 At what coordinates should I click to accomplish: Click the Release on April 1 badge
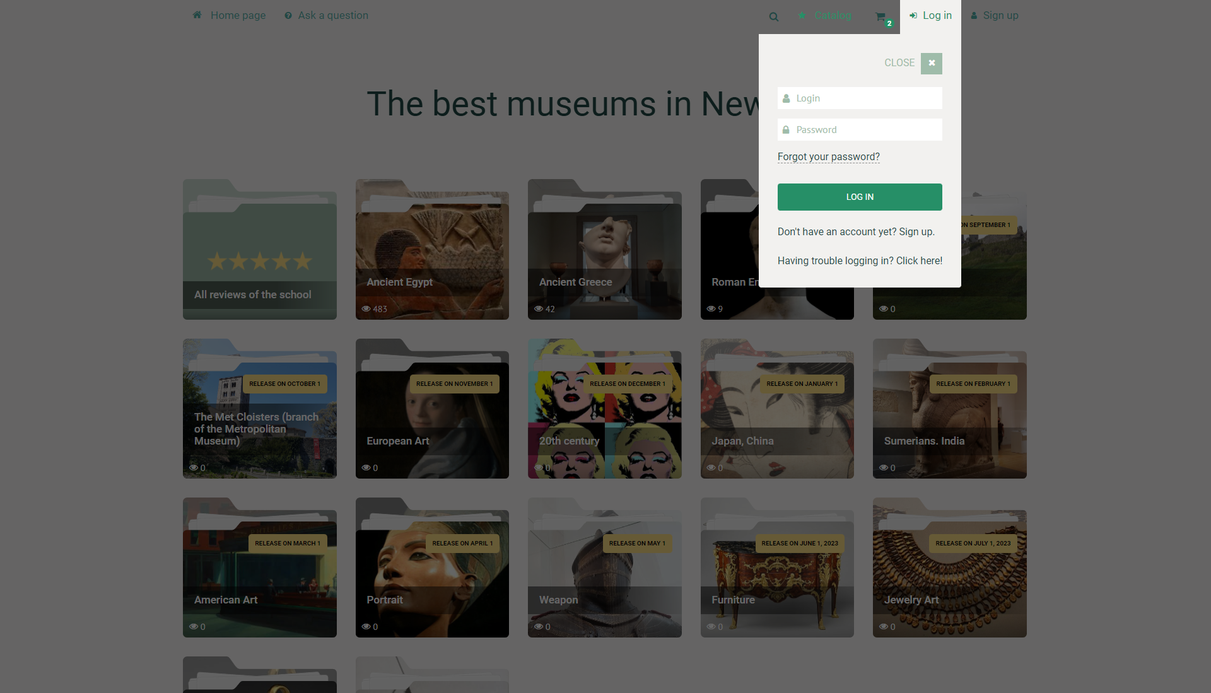[463, 544]
